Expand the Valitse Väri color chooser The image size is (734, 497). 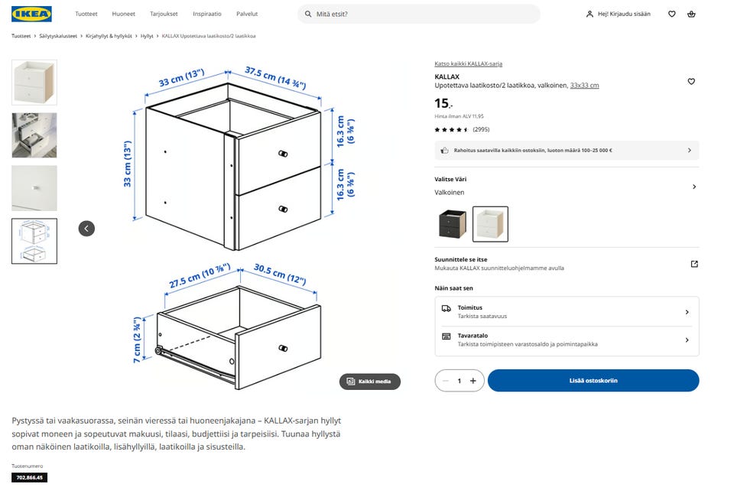[693, 187]
